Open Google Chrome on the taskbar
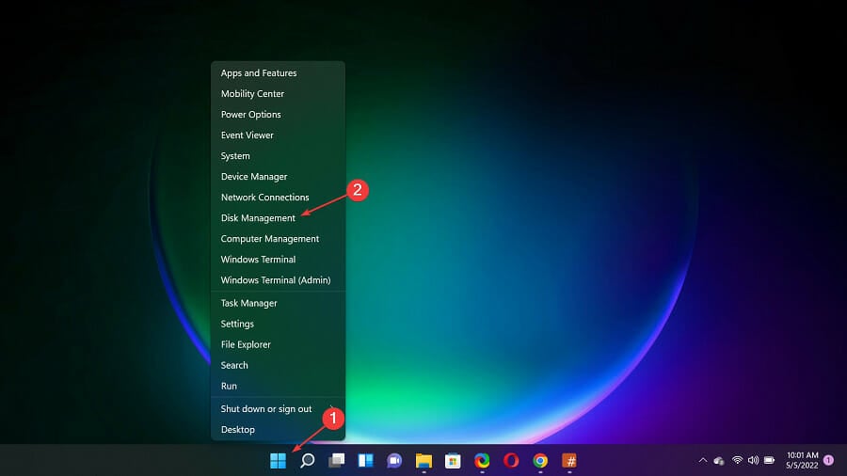The image size is (847, 476). pos(540,460)
